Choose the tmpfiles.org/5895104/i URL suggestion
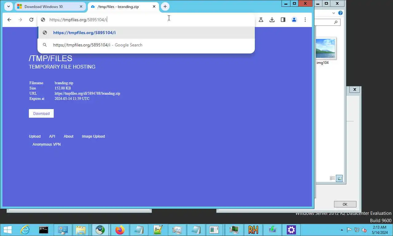The height and width of the screenshot is (236, 393). pyautogui.click(x=146, y=33)
